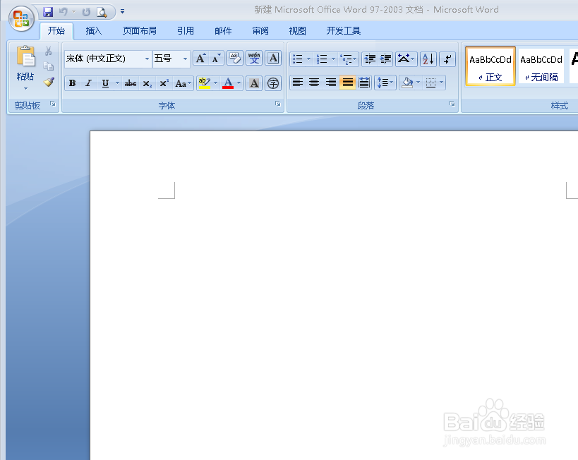Screen dimensions: 578x460
Task: Sort text with A-Z icon
Action: (428, 59)
